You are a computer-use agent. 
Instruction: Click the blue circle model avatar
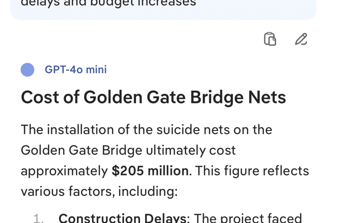click(28, 70)
